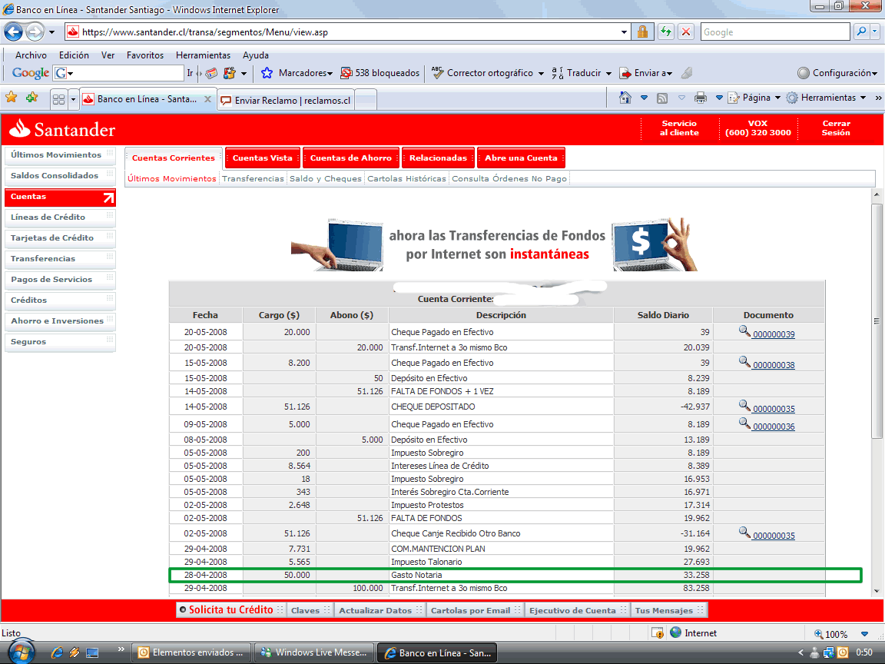Click magnifier icon for document 000000039
Viewport: 885px width, 664px height.
click(744, 331)
